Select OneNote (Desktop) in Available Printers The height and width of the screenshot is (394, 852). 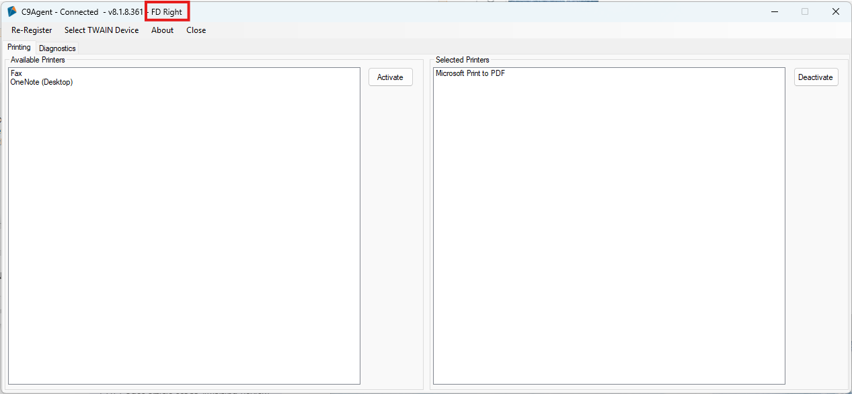point(42,82)
